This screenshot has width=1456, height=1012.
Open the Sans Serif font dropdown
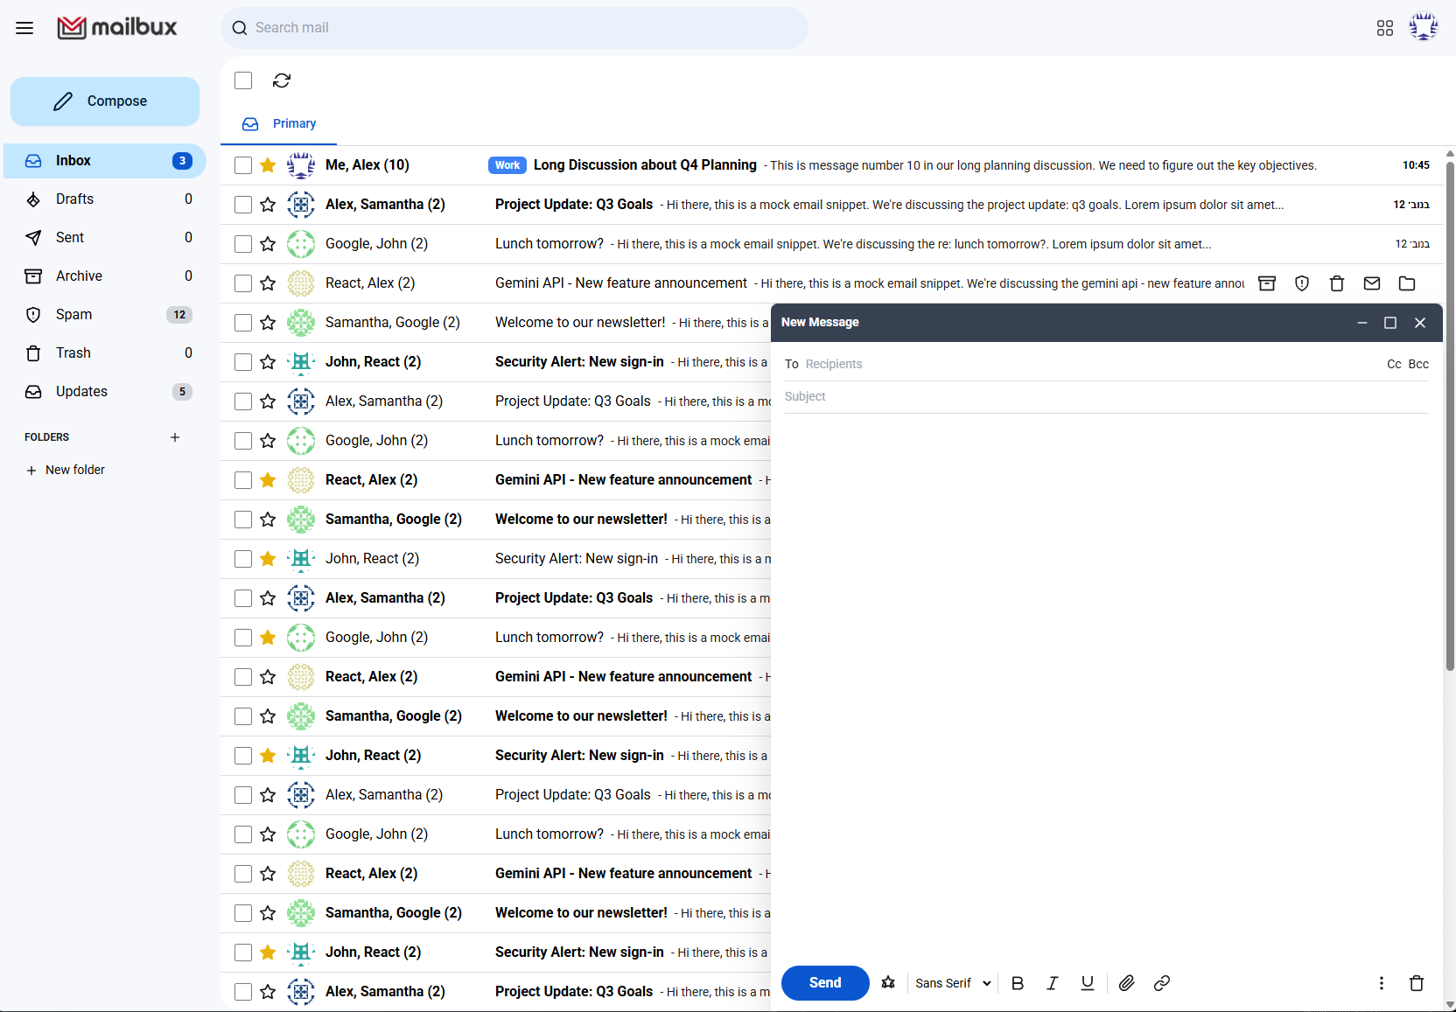pos(952,983)
